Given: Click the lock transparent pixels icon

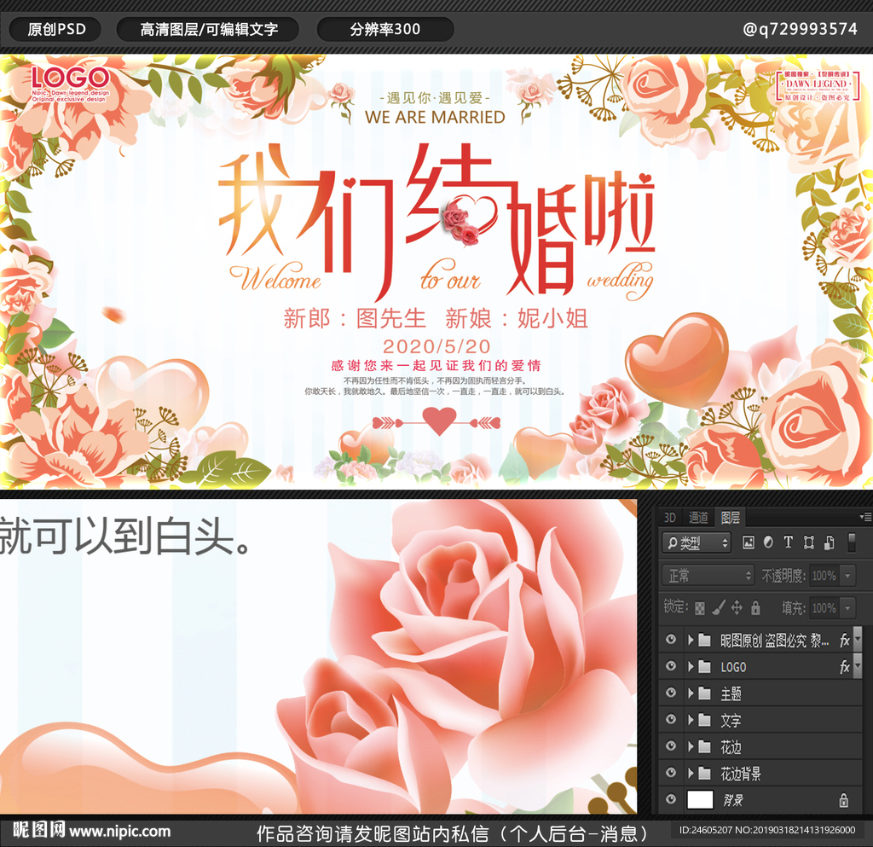Looking at the screenshot, I should coord(700,608).
